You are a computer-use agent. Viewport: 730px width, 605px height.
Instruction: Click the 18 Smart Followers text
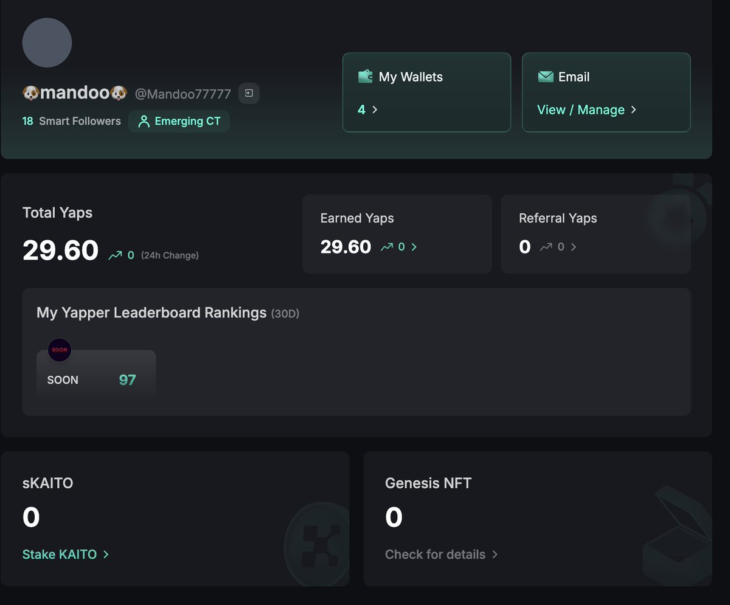coord(71,121)
